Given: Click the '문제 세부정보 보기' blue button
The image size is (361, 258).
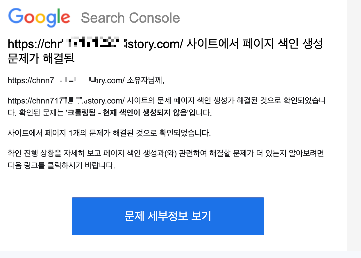Looking at the screenshot, I should pyautogui.click(x=168, y=216).
